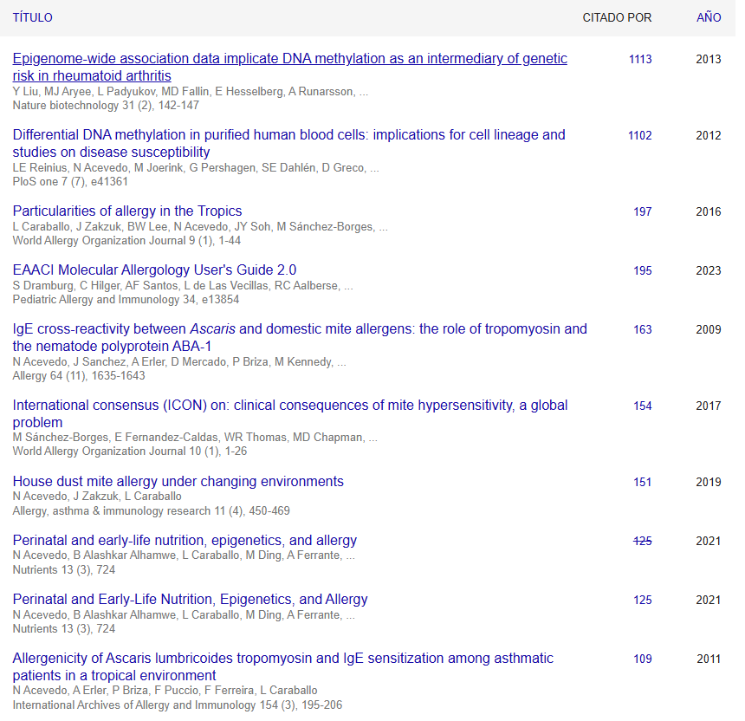Click the TÍTULO column header
The width and height of the screenshot is (745, 721).
pyautogui.click(x=32, y=17)
